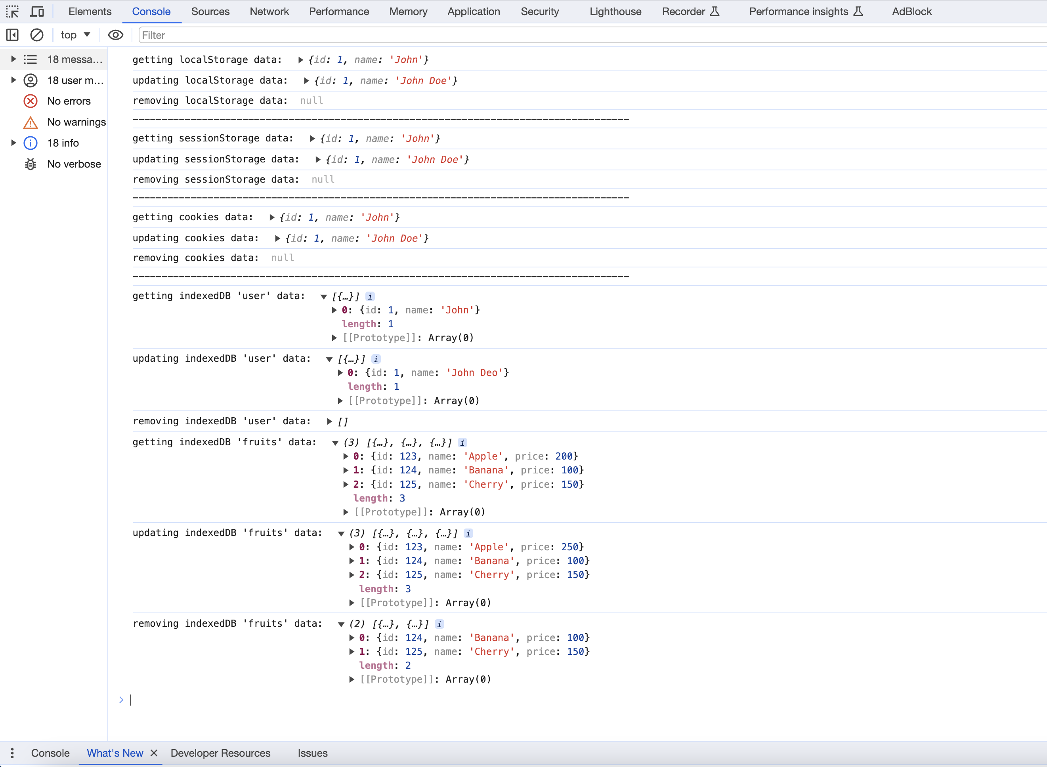Click the clear console icon
This screenshot has height=767, width=1047.
[x=37, y=35]
